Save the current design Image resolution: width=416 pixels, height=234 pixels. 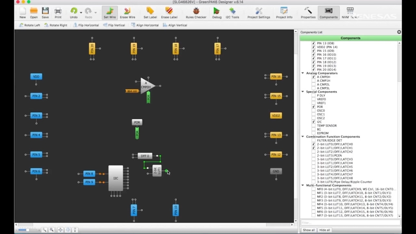[x=45, y=13]
